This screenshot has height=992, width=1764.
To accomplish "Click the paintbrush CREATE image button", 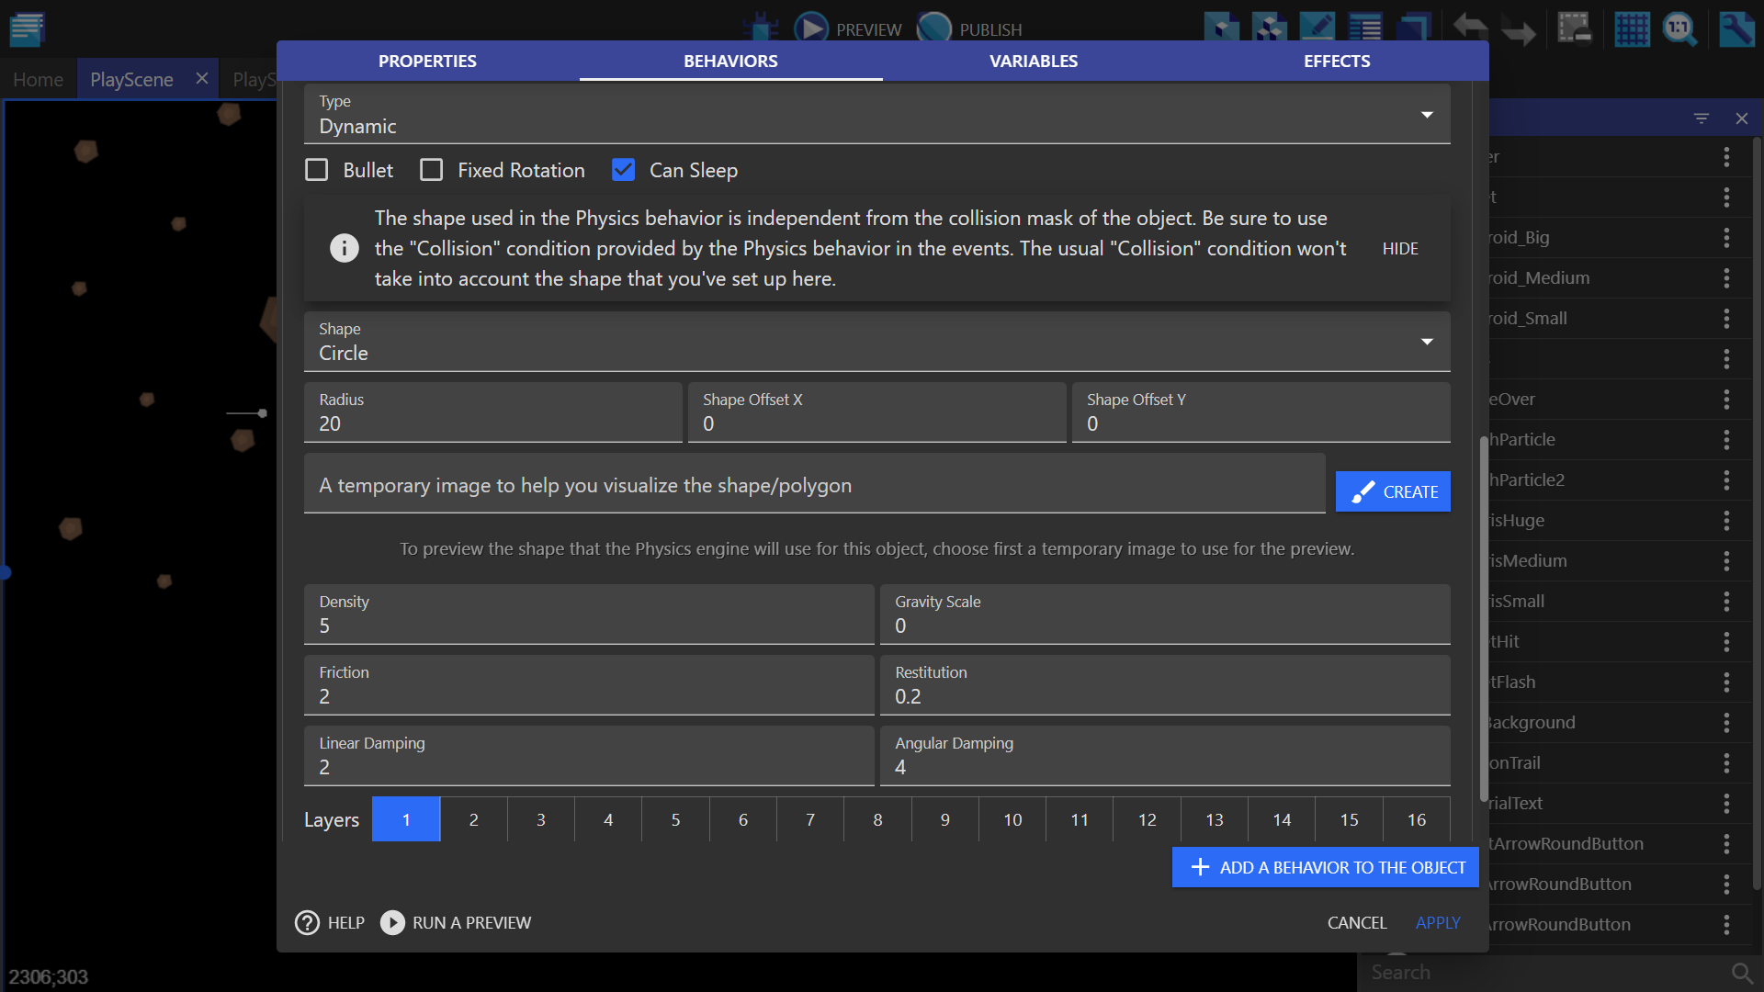I will point(1393,491).
